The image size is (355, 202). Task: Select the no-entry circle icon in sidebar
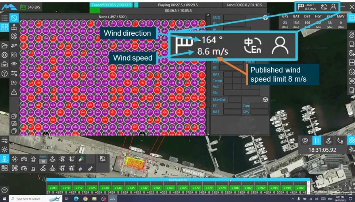(x=14, y=18)
